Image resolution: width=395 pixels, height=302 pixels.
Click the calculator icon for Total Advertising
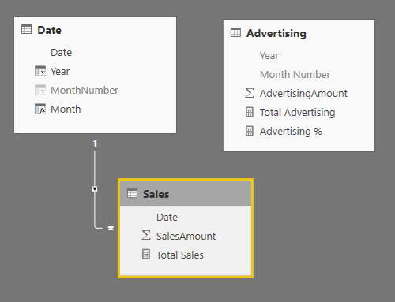pos(250,112)
